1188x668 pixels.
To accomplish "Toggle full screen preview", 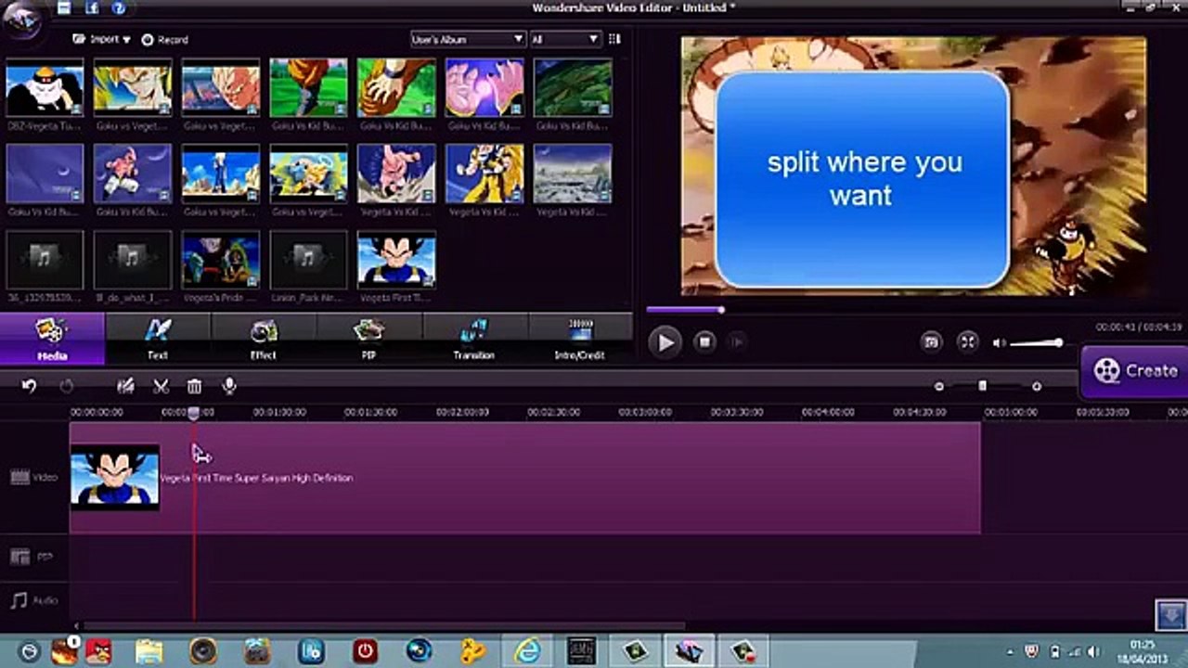I will tap(968, 342).
